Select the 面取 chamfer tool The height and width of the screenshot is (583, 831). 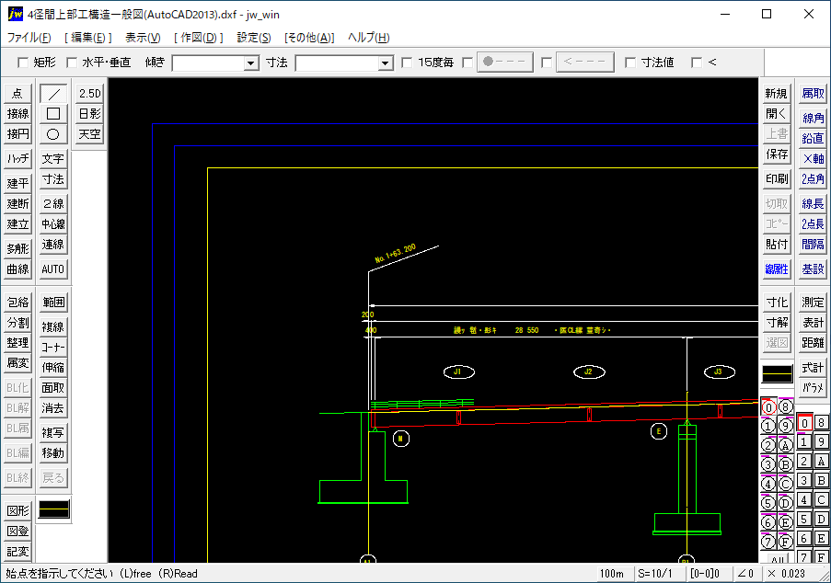(53, 388)
